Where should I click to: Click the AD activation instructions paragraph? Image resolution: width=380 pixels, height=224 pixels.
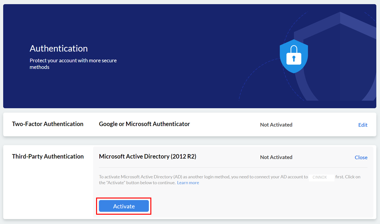[230, 180]
